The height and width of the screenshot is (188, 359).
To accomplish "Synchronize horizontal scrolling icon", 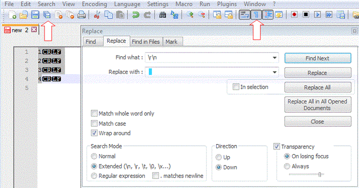I will (x=229, y=15).
